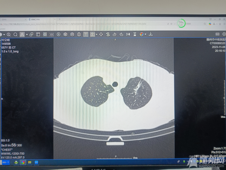Click the series stack layout icon

click(52, 34)
